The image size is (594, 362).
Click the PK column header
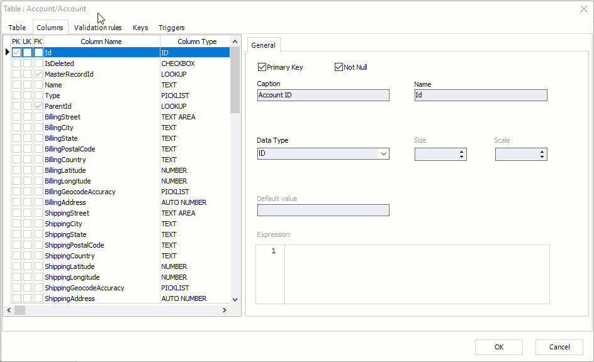[x=16, y=41]
